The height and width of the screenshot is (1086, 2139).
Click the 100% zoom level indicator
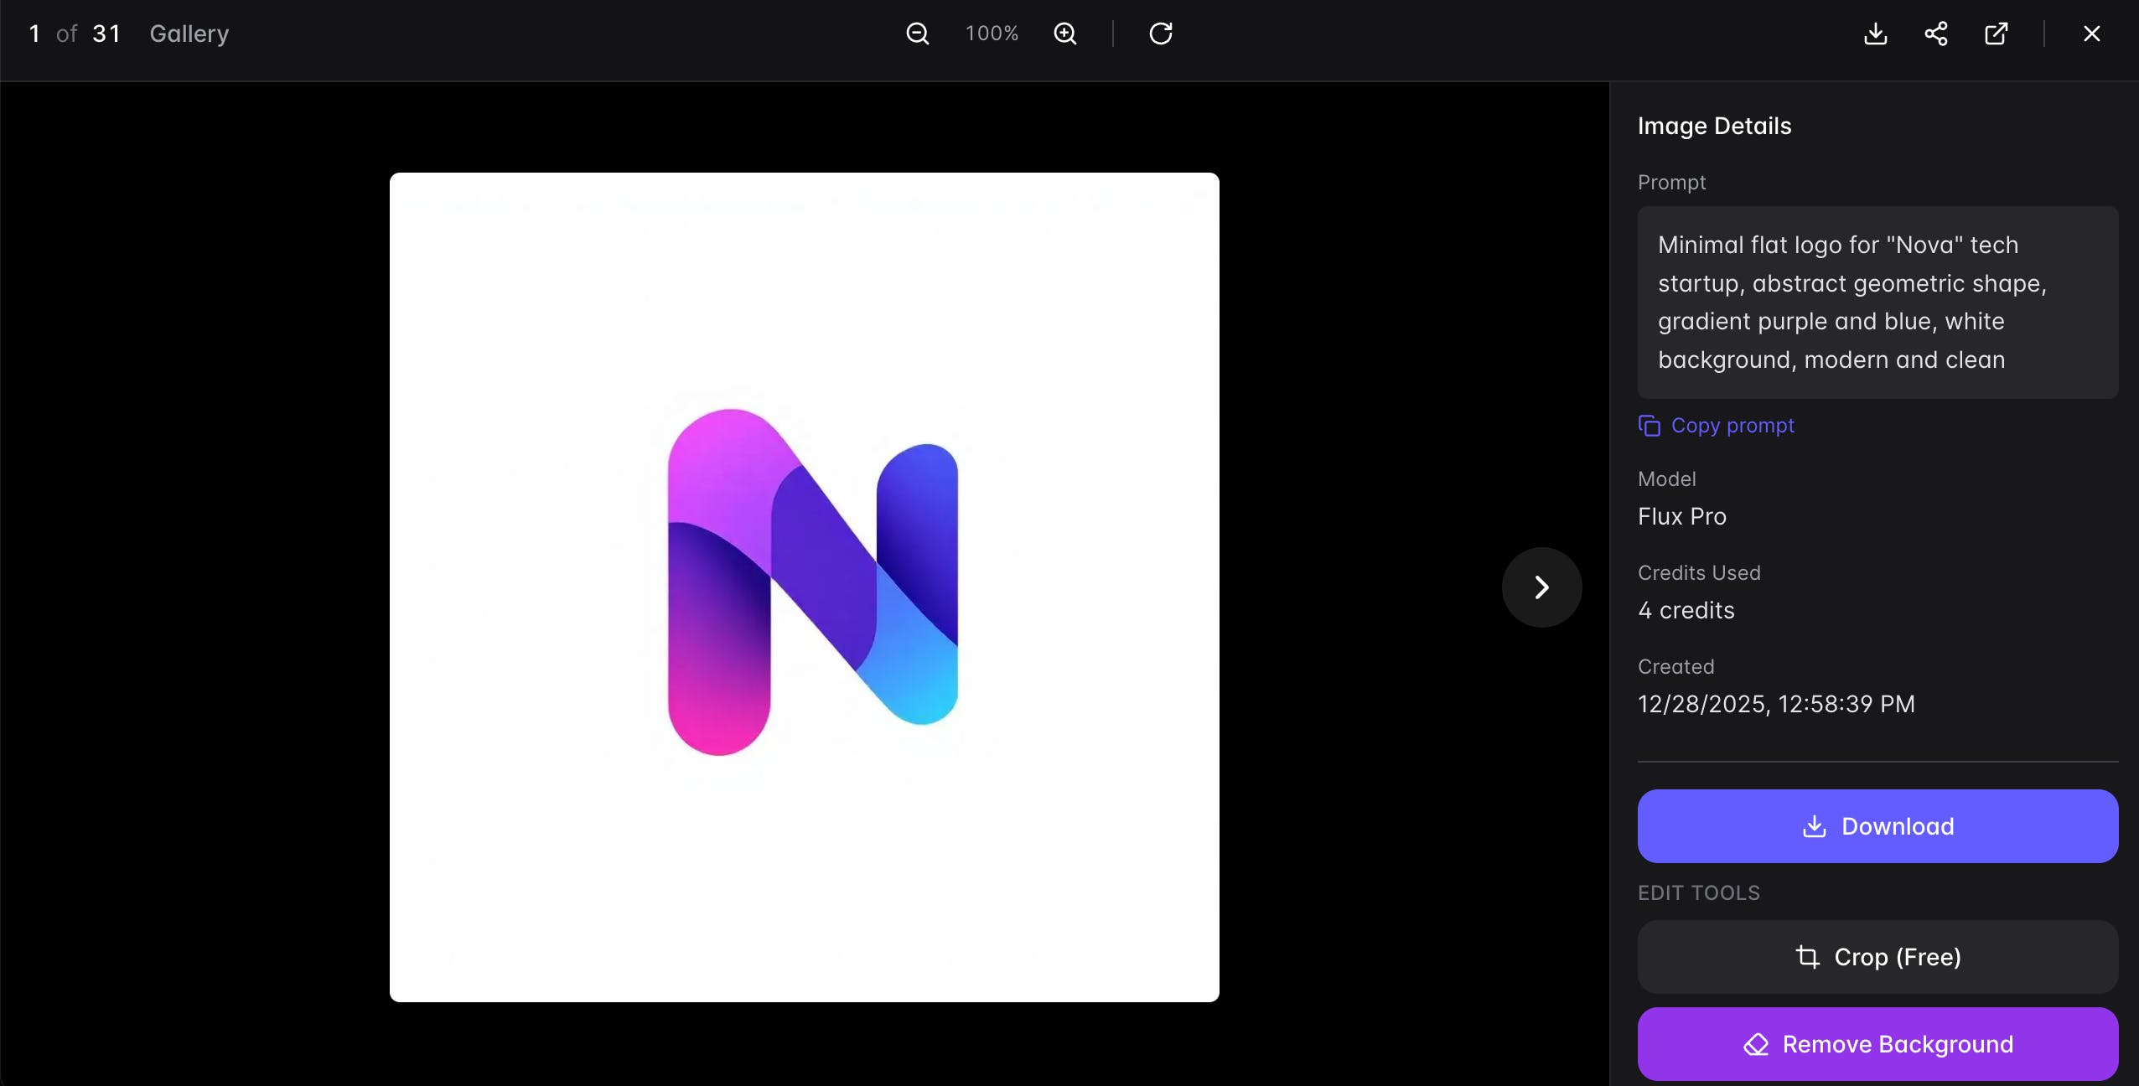click(992, 34)
